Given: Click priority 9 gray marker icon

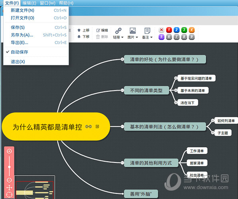Looking at the screenshot, I should click(191, 37).
